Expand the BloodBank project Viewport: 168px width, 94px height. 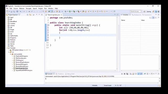[7, 21]
